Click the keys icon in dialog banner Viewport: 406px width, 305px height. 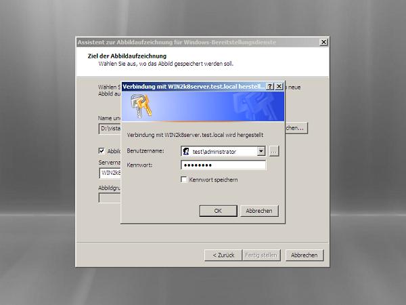(141, 106)
